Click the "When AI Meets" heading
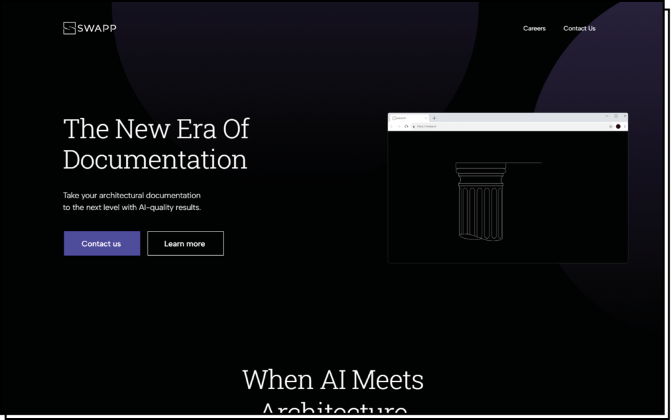Viewport: 671px width, 420px height. 333,380
